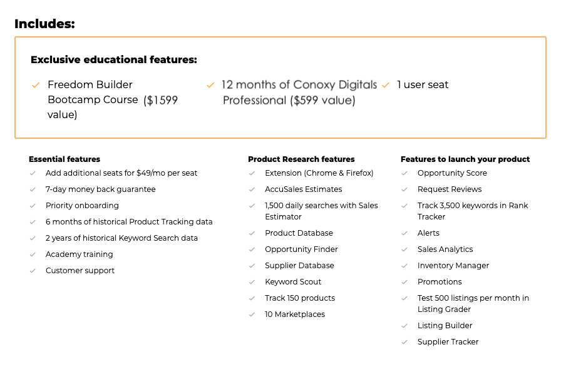Viewport: 561px width, 372px height.
Task: Click the Academy training item
Action: pyautogui.click(x=79, y=254)
